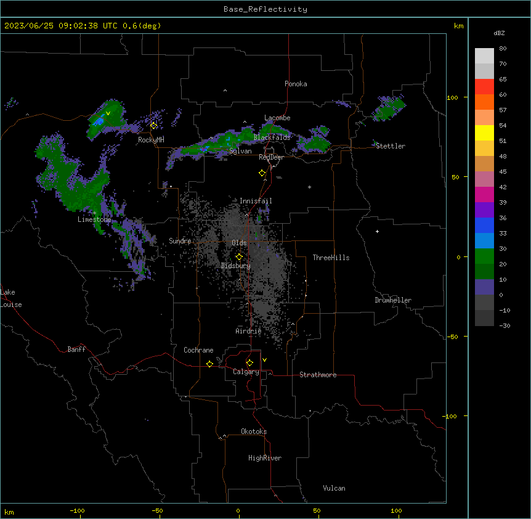Click the Sundre city label
This screenshot has height=519, width=531.
coord(180,241)
